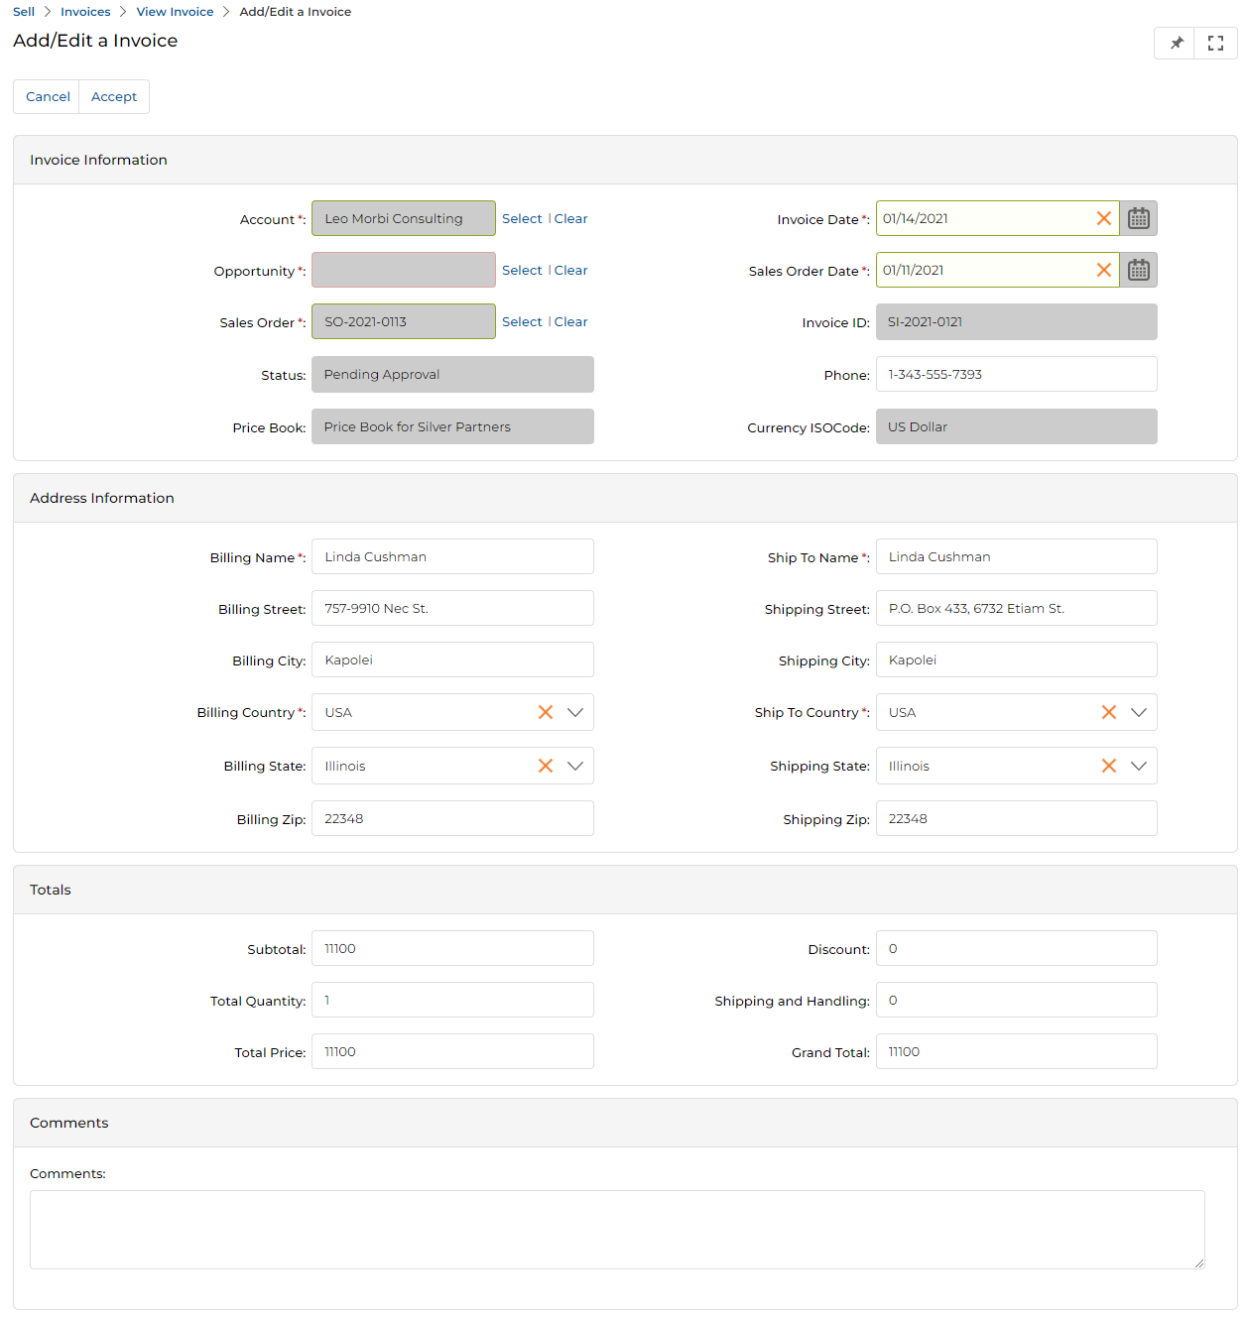Edit the Shipping City field
The width and height of the screenshot is (1246, 1319).
(x=1016, y=659)
